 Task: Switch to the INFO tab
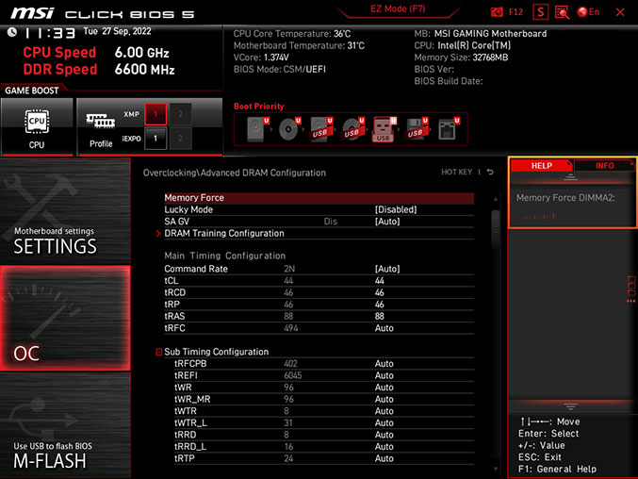[604, 166]
